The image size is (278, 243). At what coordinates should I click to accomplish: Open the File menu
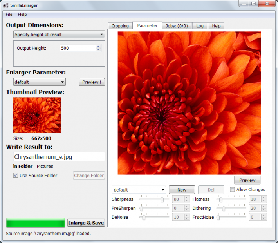(x=9, y=14)
